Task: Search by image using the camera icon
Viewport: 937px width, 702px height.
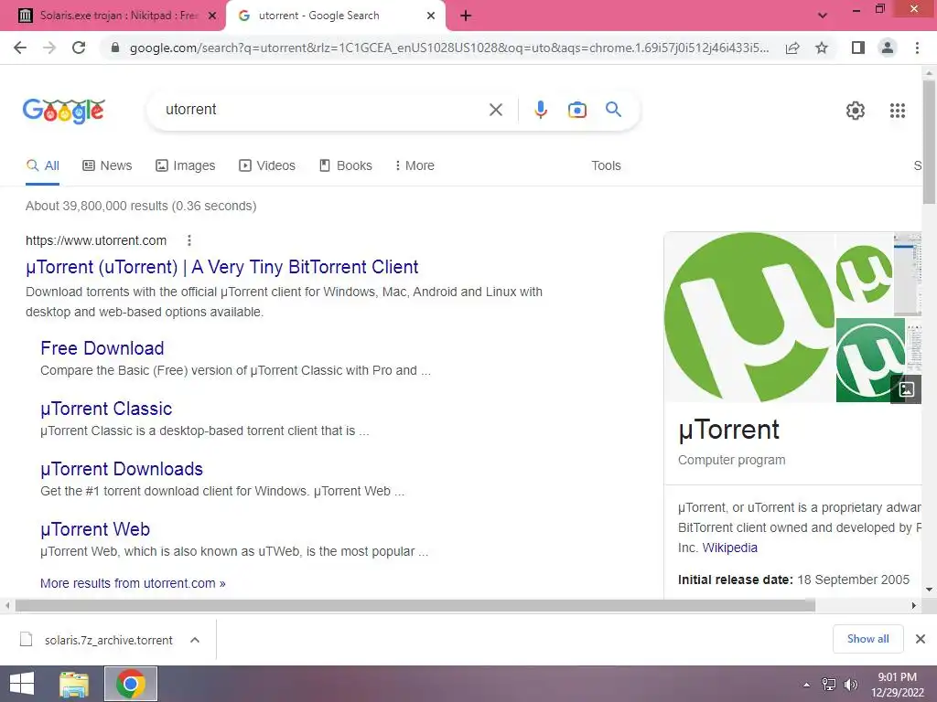Action: point(577,110)
